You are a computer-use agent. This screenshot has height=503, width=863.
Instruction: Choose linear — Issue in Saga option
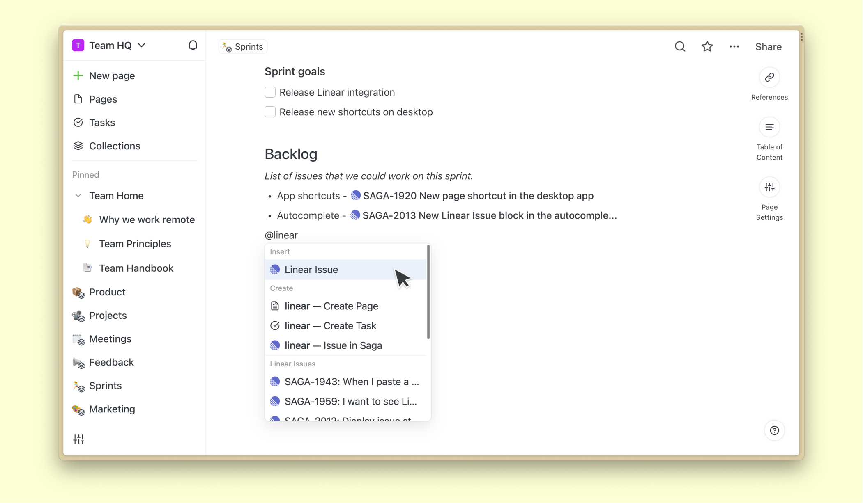pyautogui.click(x=333, y=345)
